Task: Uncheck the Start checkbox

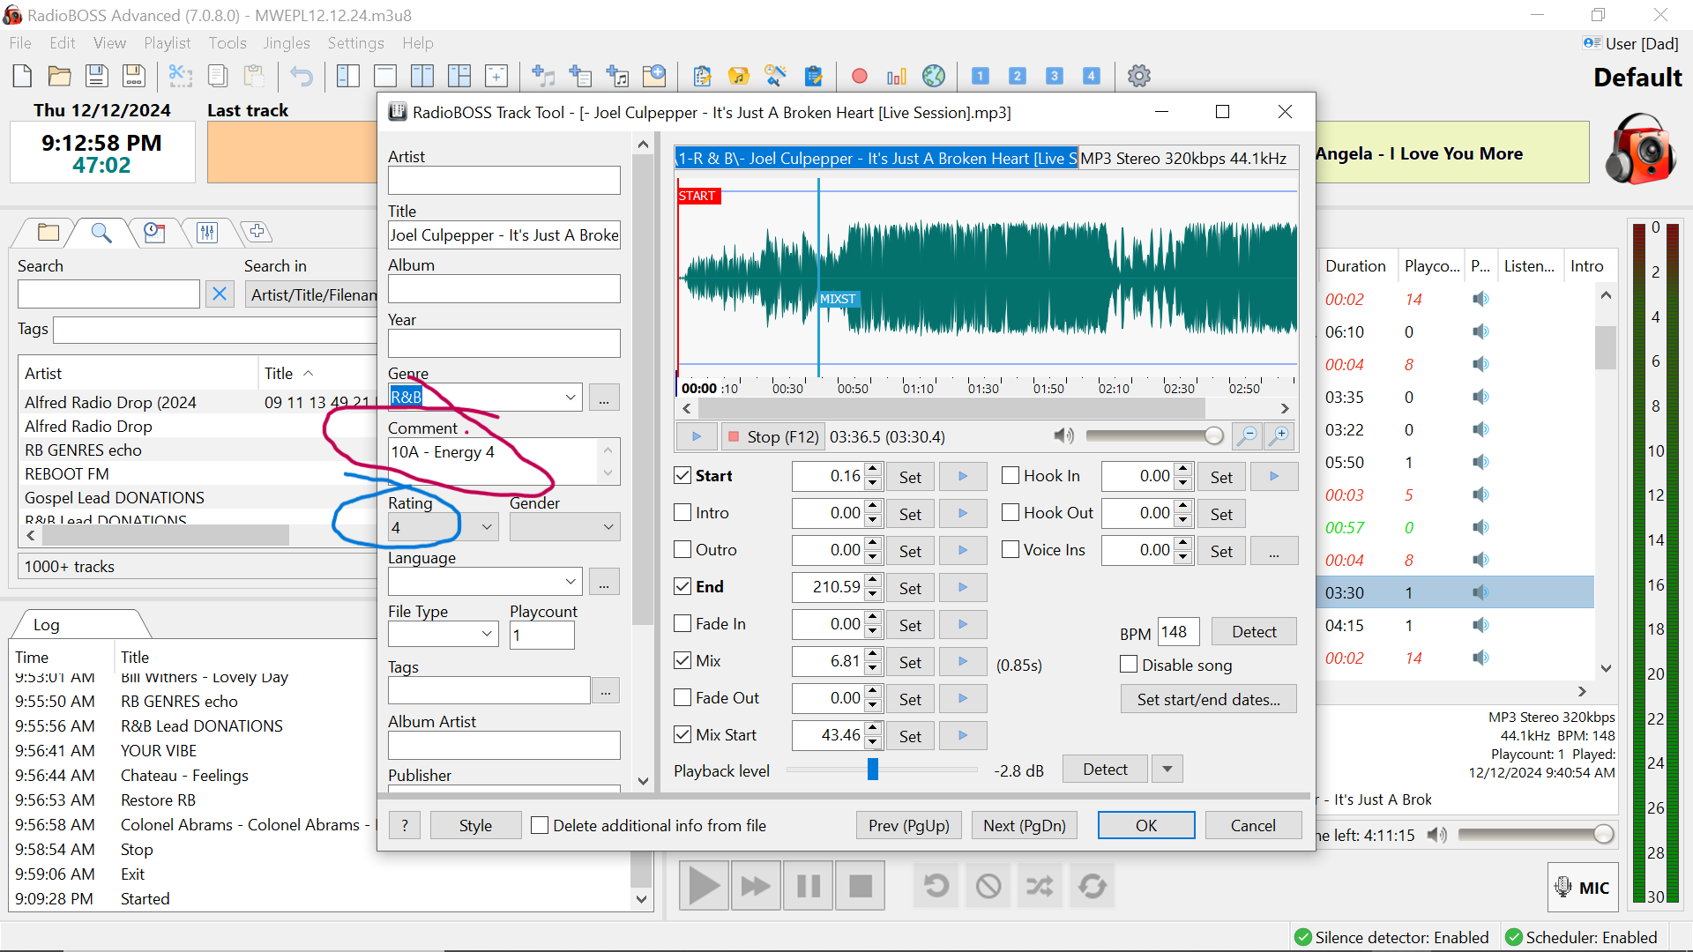Action: (682, 475)
